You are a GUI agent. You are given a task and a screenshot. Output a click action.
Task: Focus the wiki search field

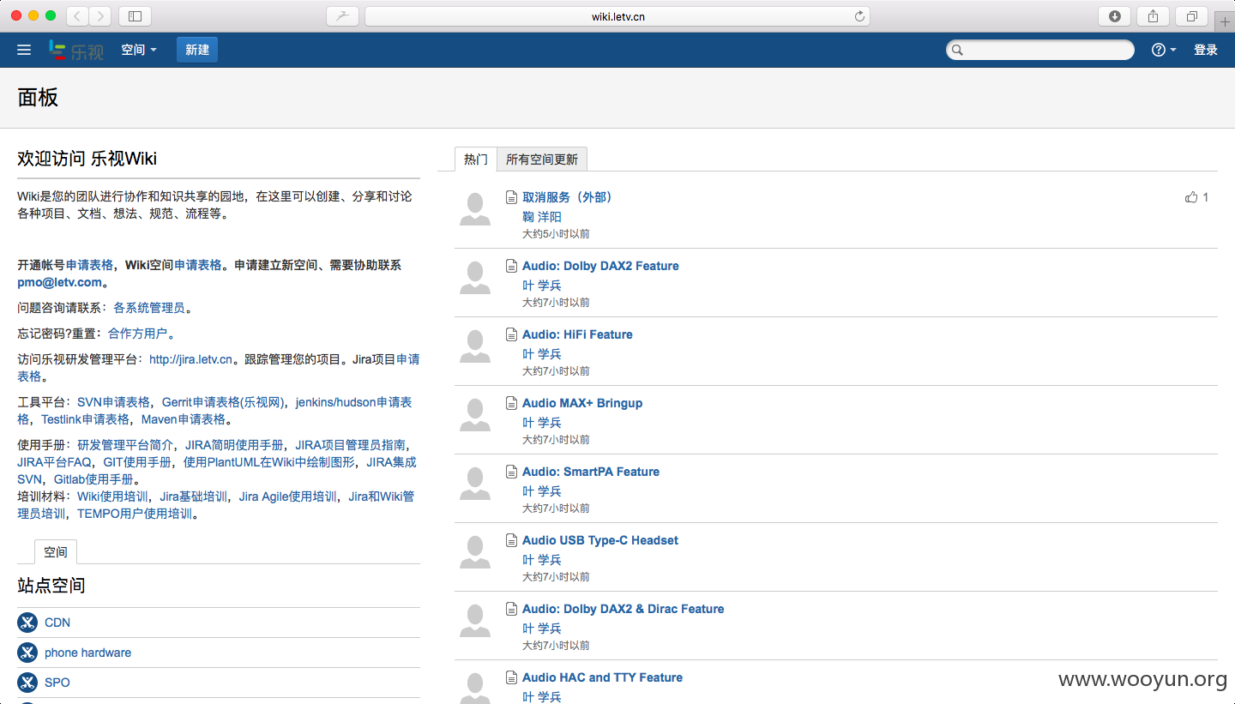[x=1040, y=50]
